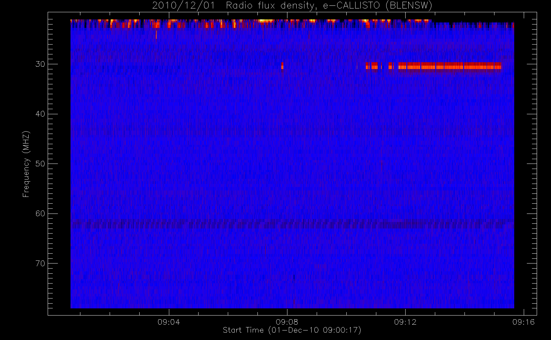Click the long red 30 MHz emission band
The height and width of the screenshot is (340, 551).
pyautogui.click(x=450, y=66)
